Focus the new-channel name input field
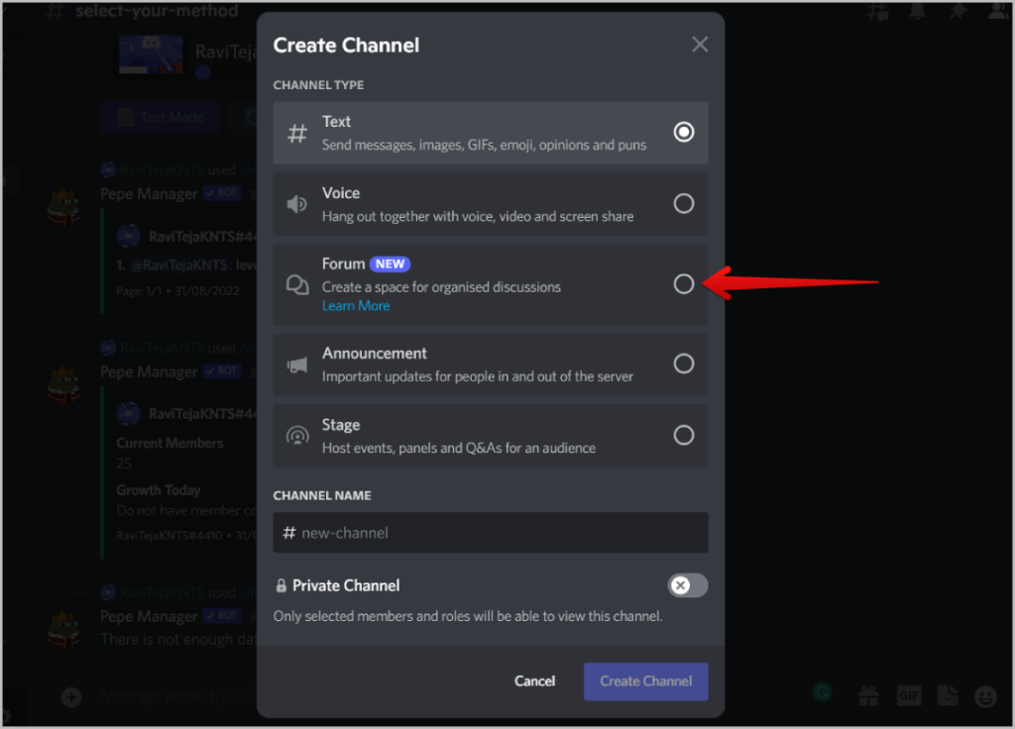 (x=490, y=533)
